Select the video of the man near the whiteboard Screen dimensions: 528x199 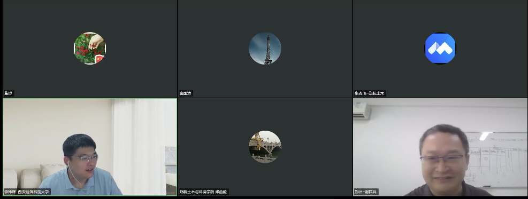(x=440, y=147)
